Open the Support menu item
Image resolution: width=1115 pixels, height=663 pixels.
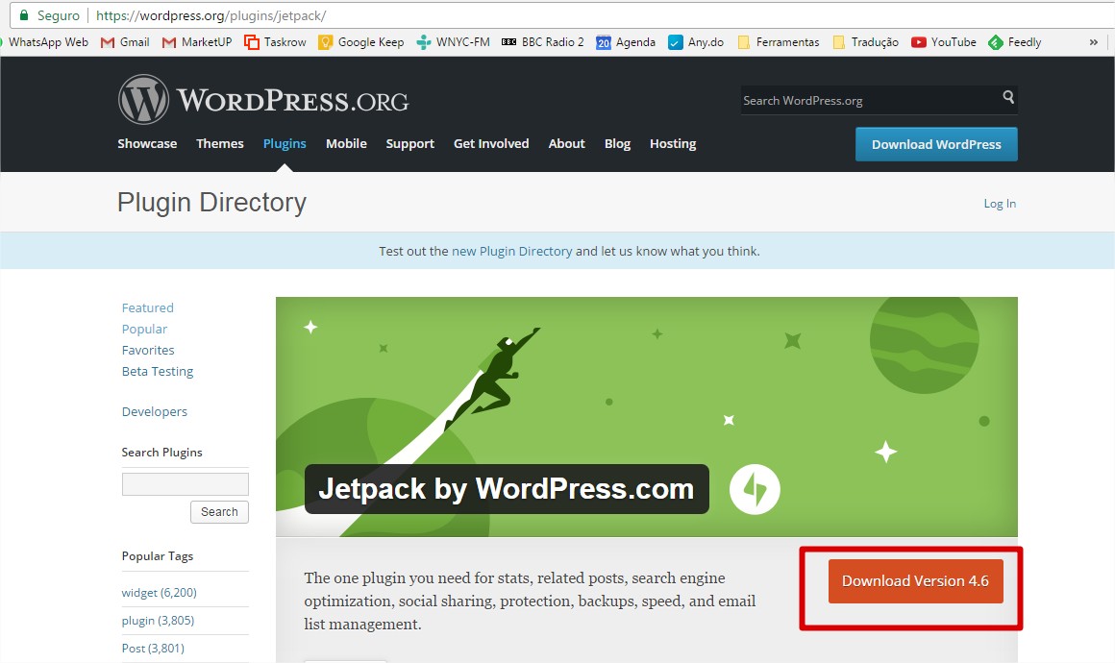point(409,143)
